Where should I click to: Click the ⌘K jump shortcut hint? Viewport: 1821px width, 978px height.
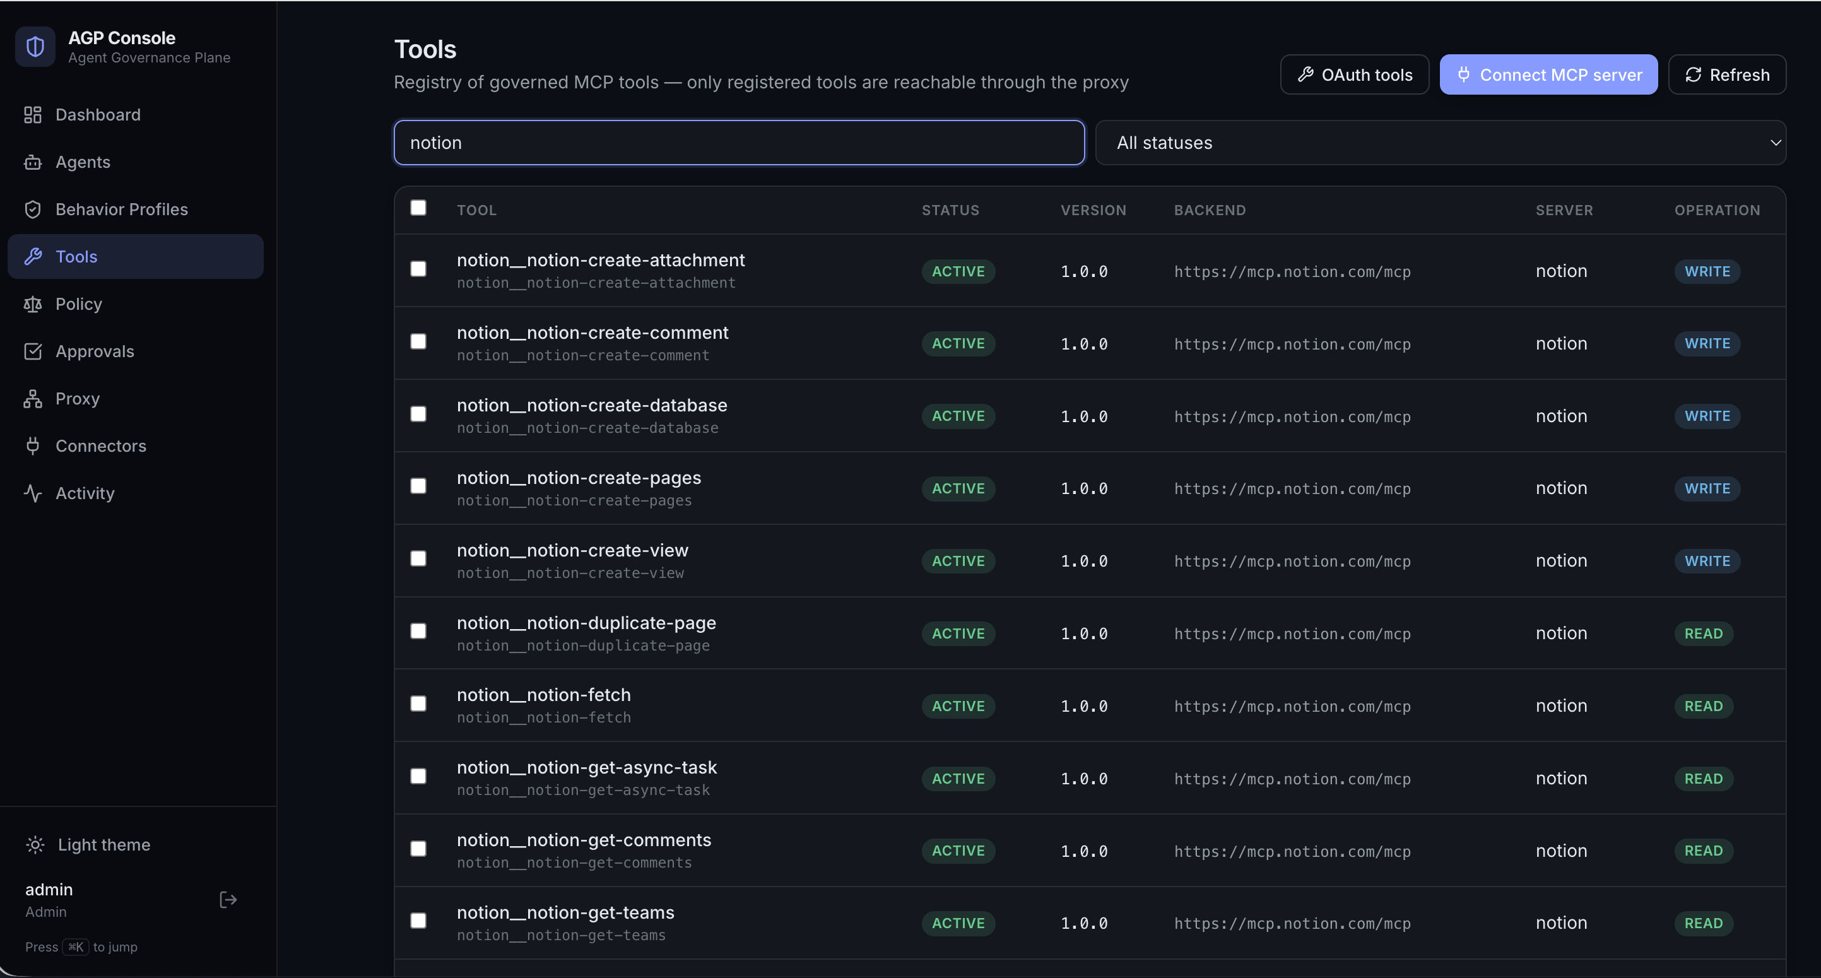tap(76, 947)
